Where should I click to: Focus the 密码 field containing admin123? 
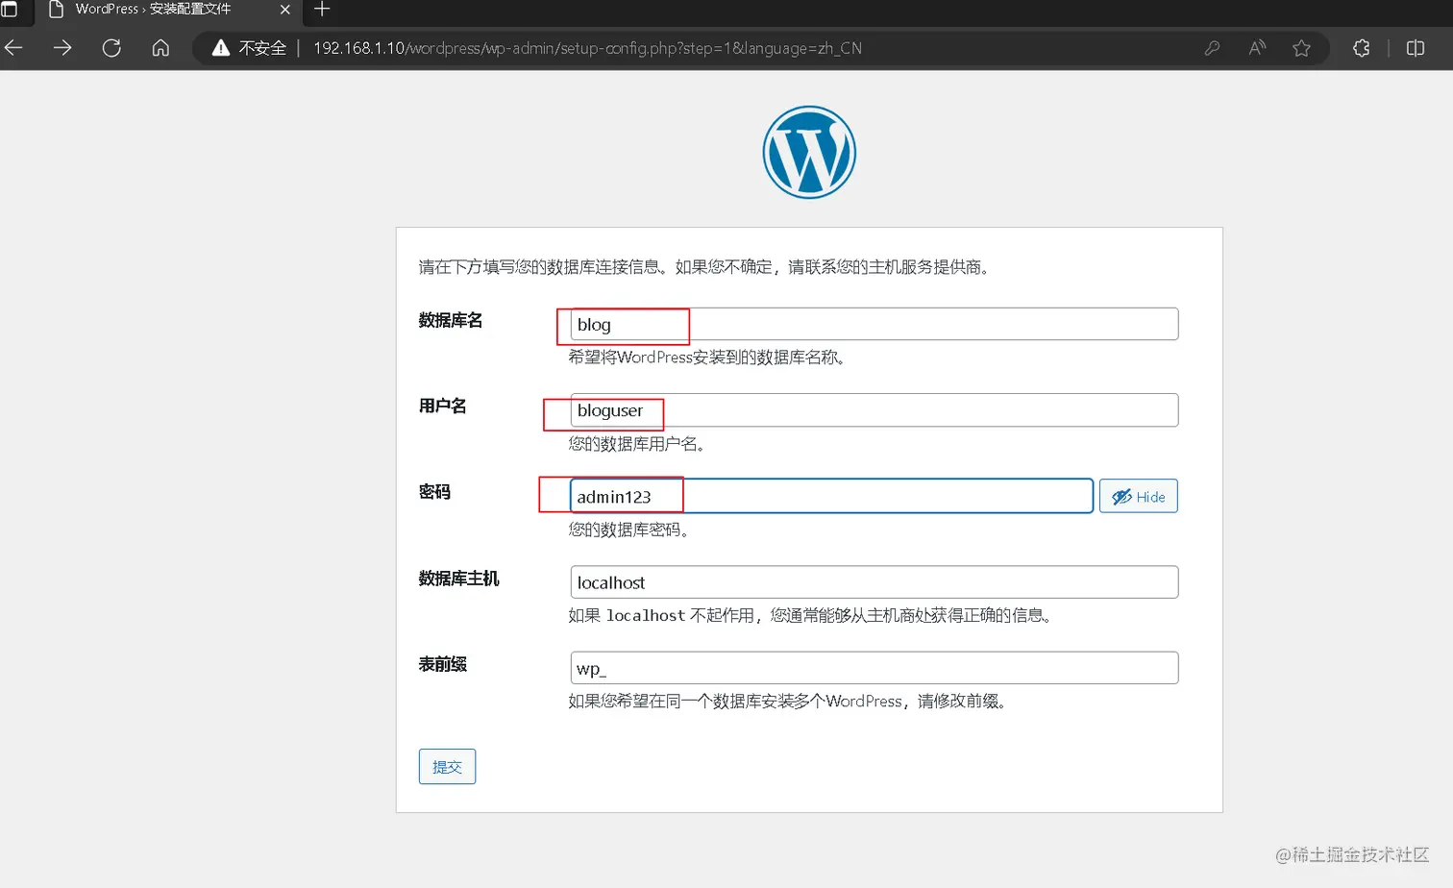click(831, 496)
